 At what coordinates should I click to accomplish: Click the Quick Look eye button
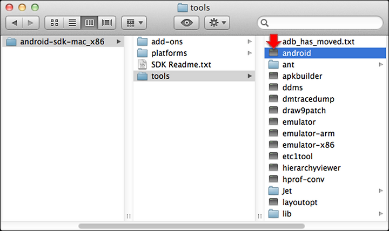[186, 23]
